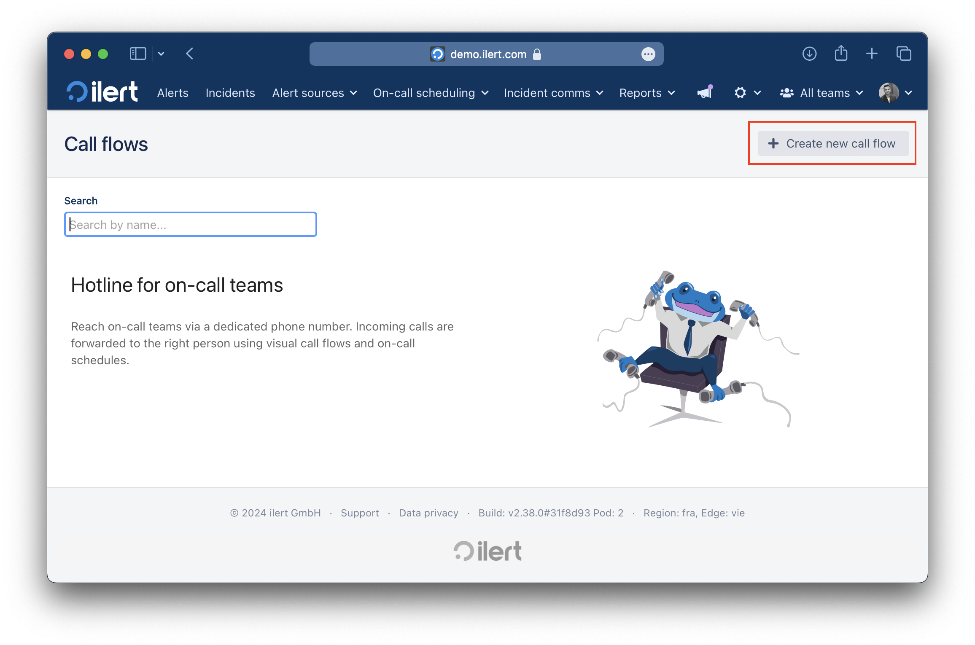Go to the Alerts menu item

(x=173, y=93)
